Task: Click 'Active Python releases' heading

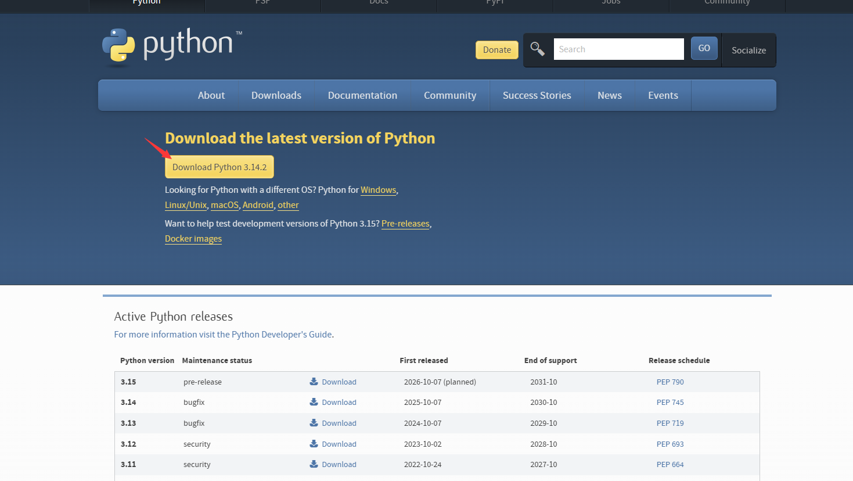Action: click(174, 317)
